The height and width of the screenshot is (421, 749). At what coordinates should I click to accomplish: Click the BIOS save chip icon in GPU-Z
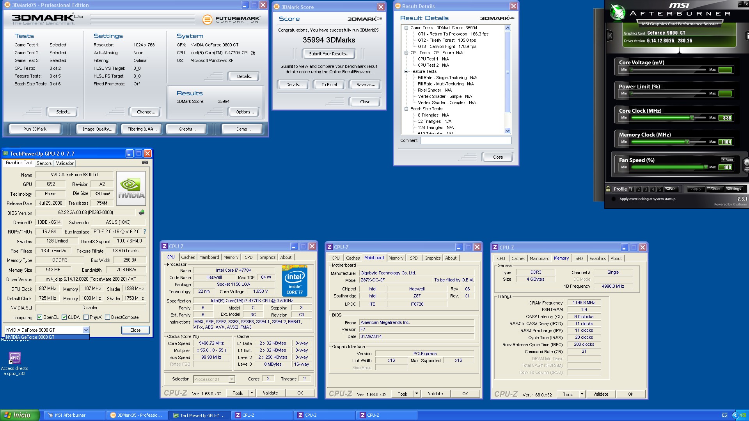(142, 212)
